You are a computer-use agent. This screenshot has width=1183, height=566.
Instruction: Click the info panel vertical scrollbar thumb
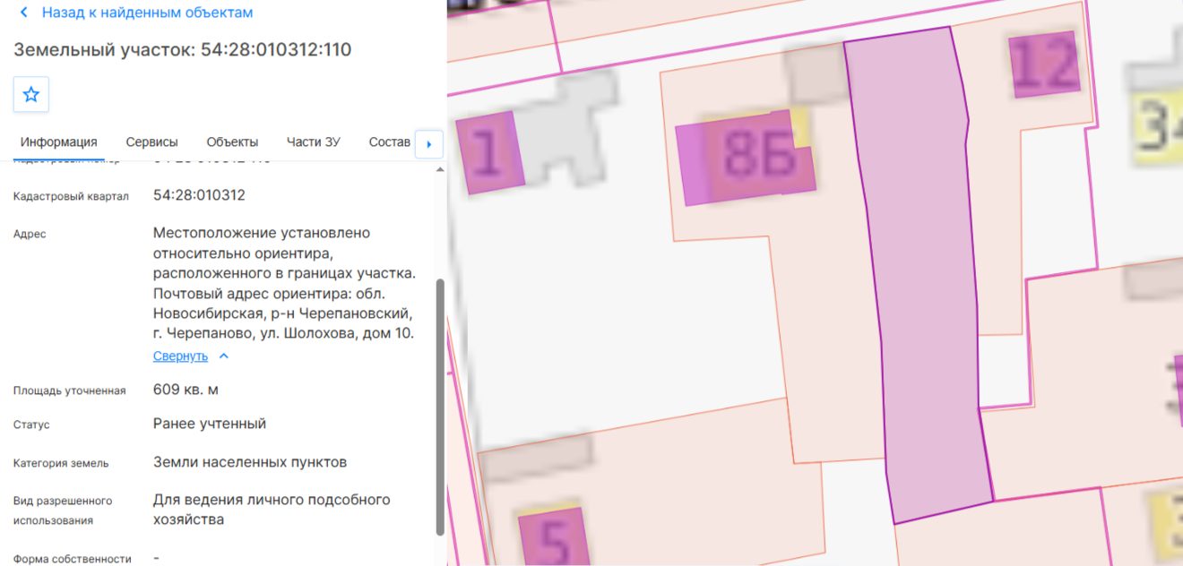pyautogui.click(x=439, y=407)
